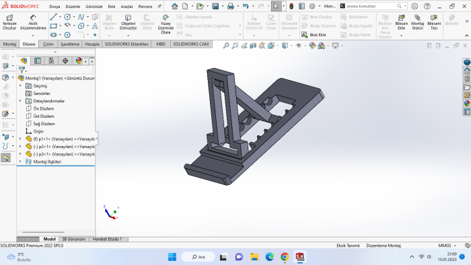The height and width of the screenshot is (265, 471).
Task: Click the Yerleşim Oluştur tool
Action: pos(9,22)
